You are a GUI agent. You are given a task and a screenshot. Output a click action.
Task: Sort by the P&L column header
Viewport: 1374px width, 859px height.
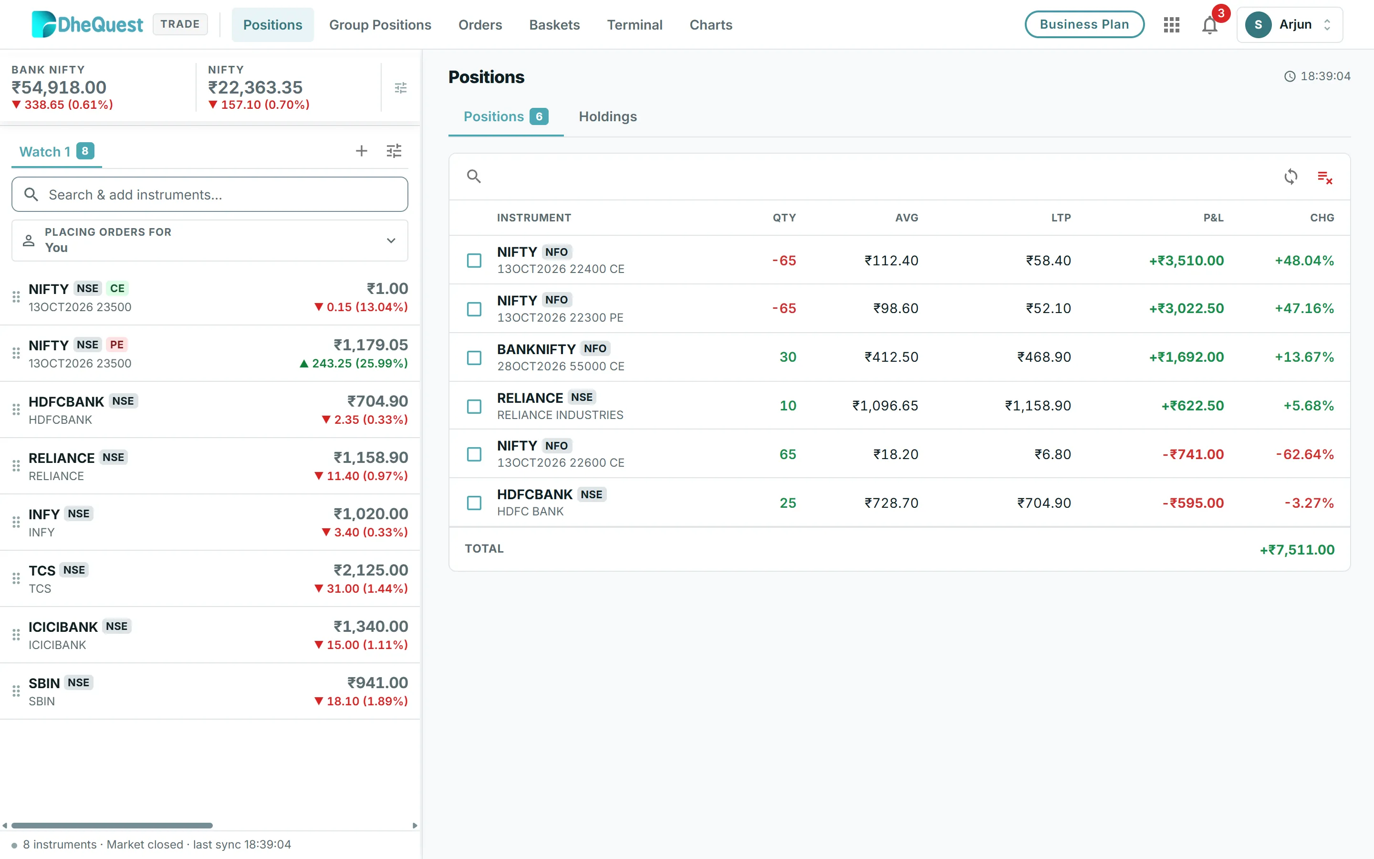click(x=1213, y=218)
